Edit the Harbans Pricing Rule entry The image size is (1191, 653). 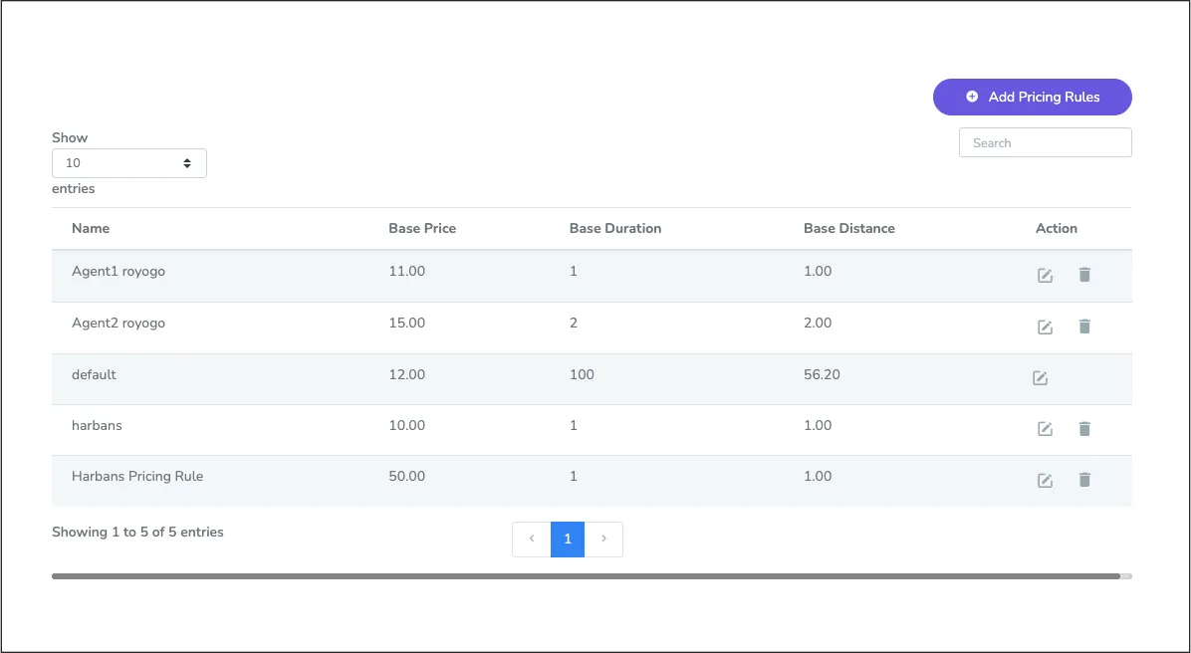point(1045,480)
